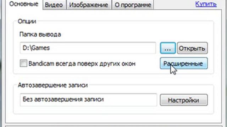Click the D:\Games output folder field
227x127 pixels.
tap(88, 48)
